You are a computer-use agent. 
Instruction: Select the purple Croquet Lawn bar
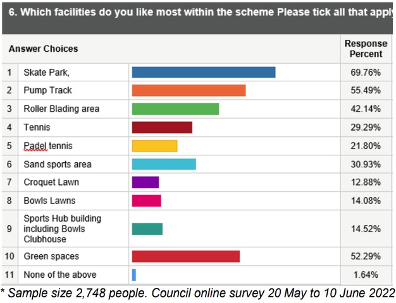[145, 182]
